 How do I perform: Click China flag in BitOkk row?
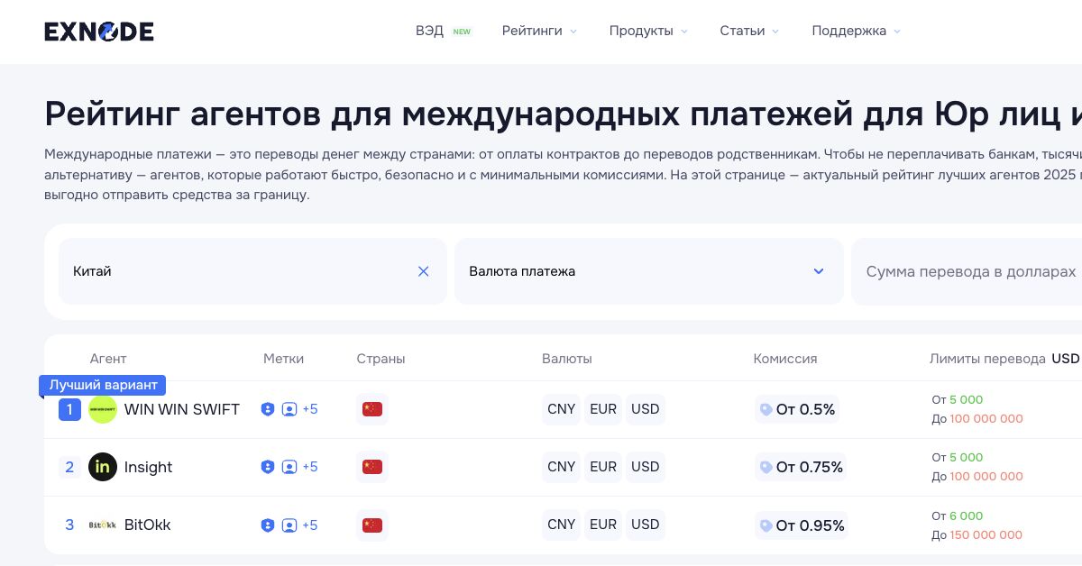pyautogui.click(x=372, y=525)
